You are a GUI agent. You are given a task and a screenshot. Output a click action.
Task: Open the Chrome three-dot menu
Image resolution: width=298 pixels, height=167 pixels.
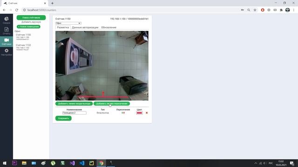tap(294, 10)
